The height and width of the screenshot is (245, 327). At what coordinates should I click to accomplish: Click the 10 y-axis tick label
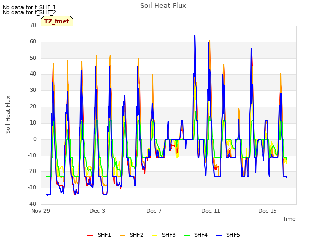coord(33,122)
